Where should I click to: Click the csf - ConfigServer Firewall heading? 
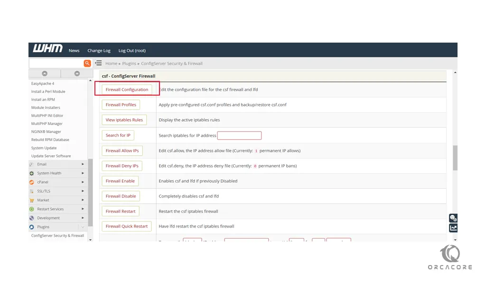point(129,76)
